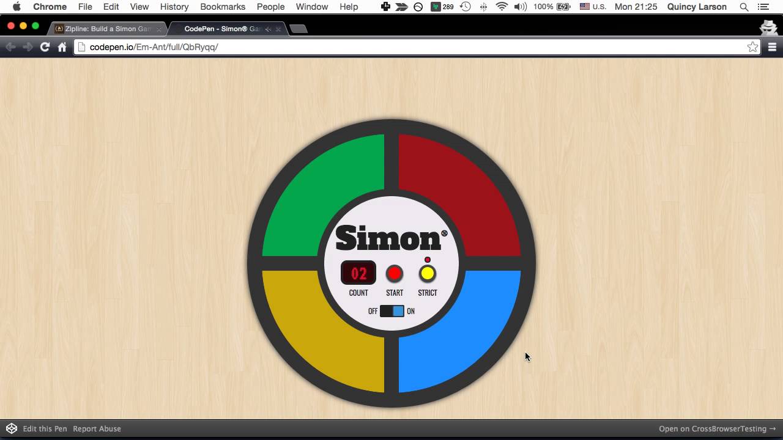Select the CodePen - Simon Game tab

click(x=226, y=29)
